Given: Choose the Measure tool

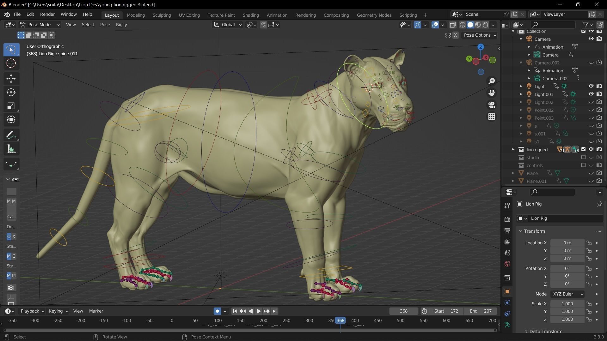Looking at the screenshot, I should point(11,149).
